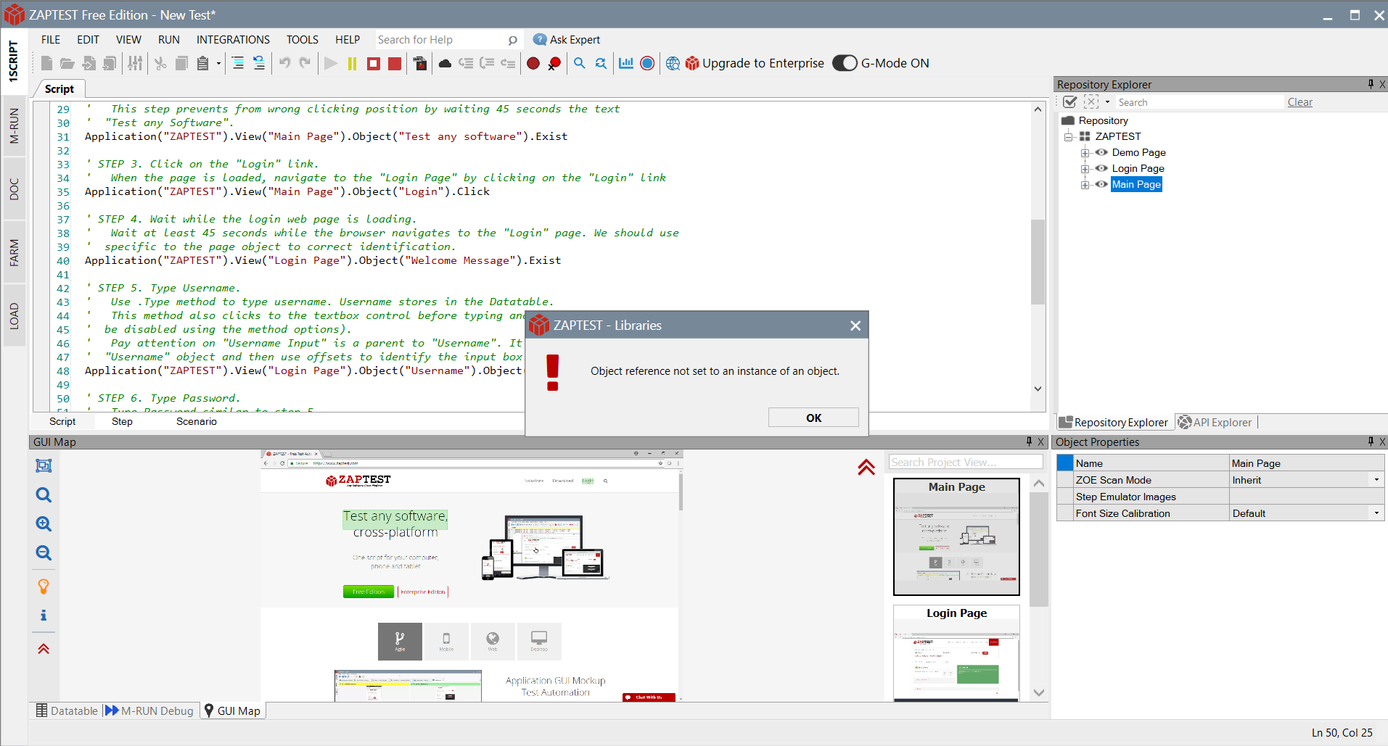Screen dimensions: 1388x746
Task: Click the script editor vertical scrollbar thumb
Action: click(x=1038, y=261)
